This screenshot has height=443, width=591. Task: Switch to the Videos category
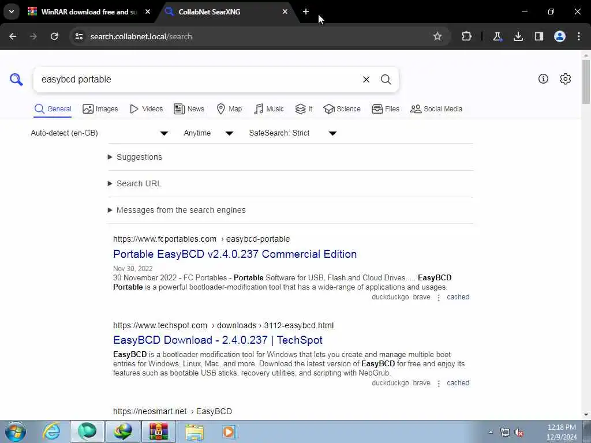146,109
